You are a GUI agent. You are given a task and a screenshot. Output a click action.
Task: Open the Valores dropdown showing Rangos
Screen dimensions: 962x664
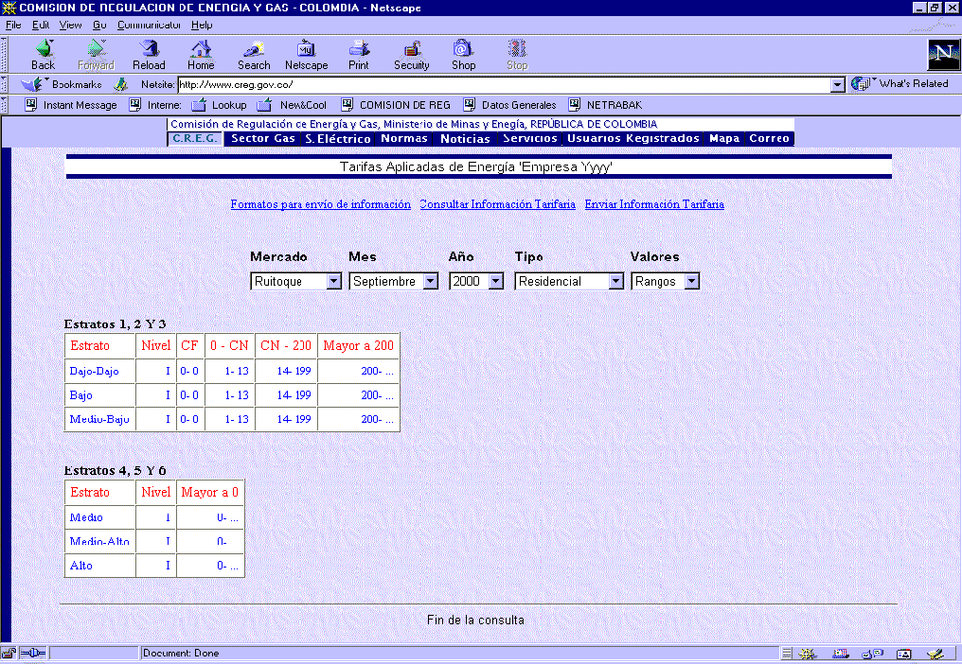pyautogui.click(x=666, y=281)
